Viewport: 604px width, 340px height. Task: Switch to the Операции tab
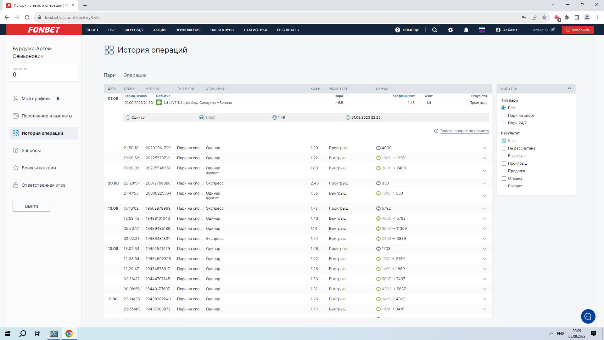pyautogui.click(x=135, y=75)
